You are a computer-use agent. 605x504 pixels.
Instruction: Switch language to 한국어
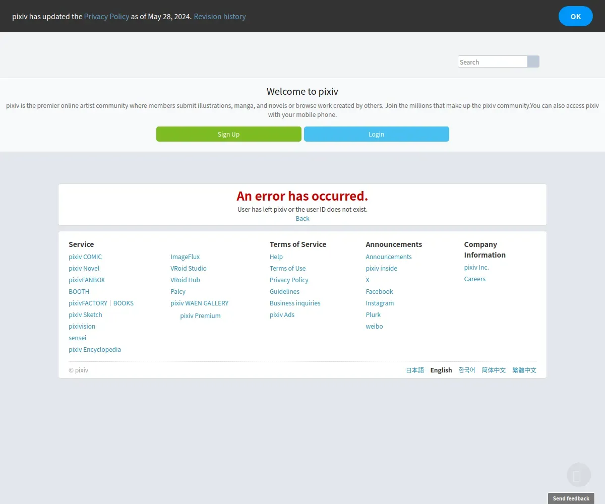(467, 370)
